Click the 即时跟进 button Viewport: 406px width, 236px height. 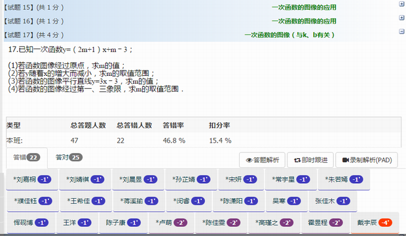[x=310, y=160]
